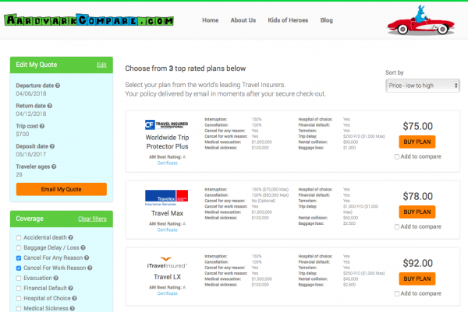This screenshot has width=468, height=312.
Task: Click Clear filters link
Action: (x=92, y=219)
